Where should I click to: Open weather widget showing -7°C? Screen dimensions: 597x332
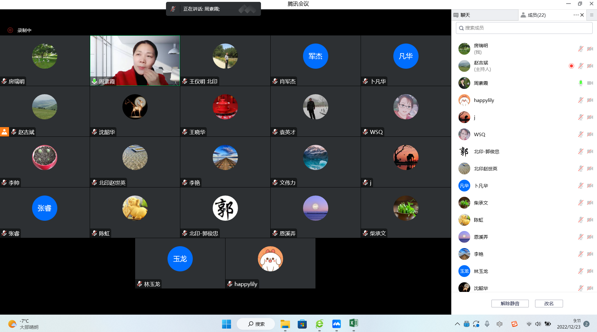pos(23,324)
